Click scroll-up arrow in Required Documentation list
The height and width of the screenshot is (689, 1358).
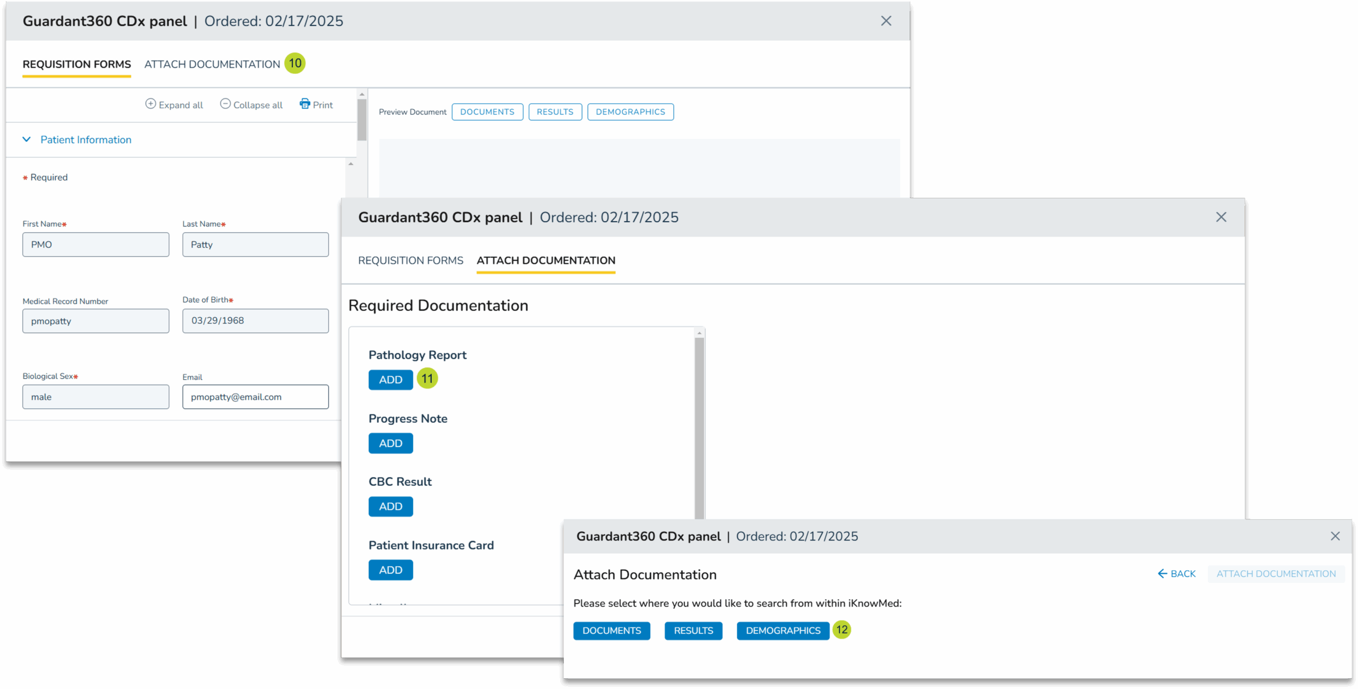700,333
